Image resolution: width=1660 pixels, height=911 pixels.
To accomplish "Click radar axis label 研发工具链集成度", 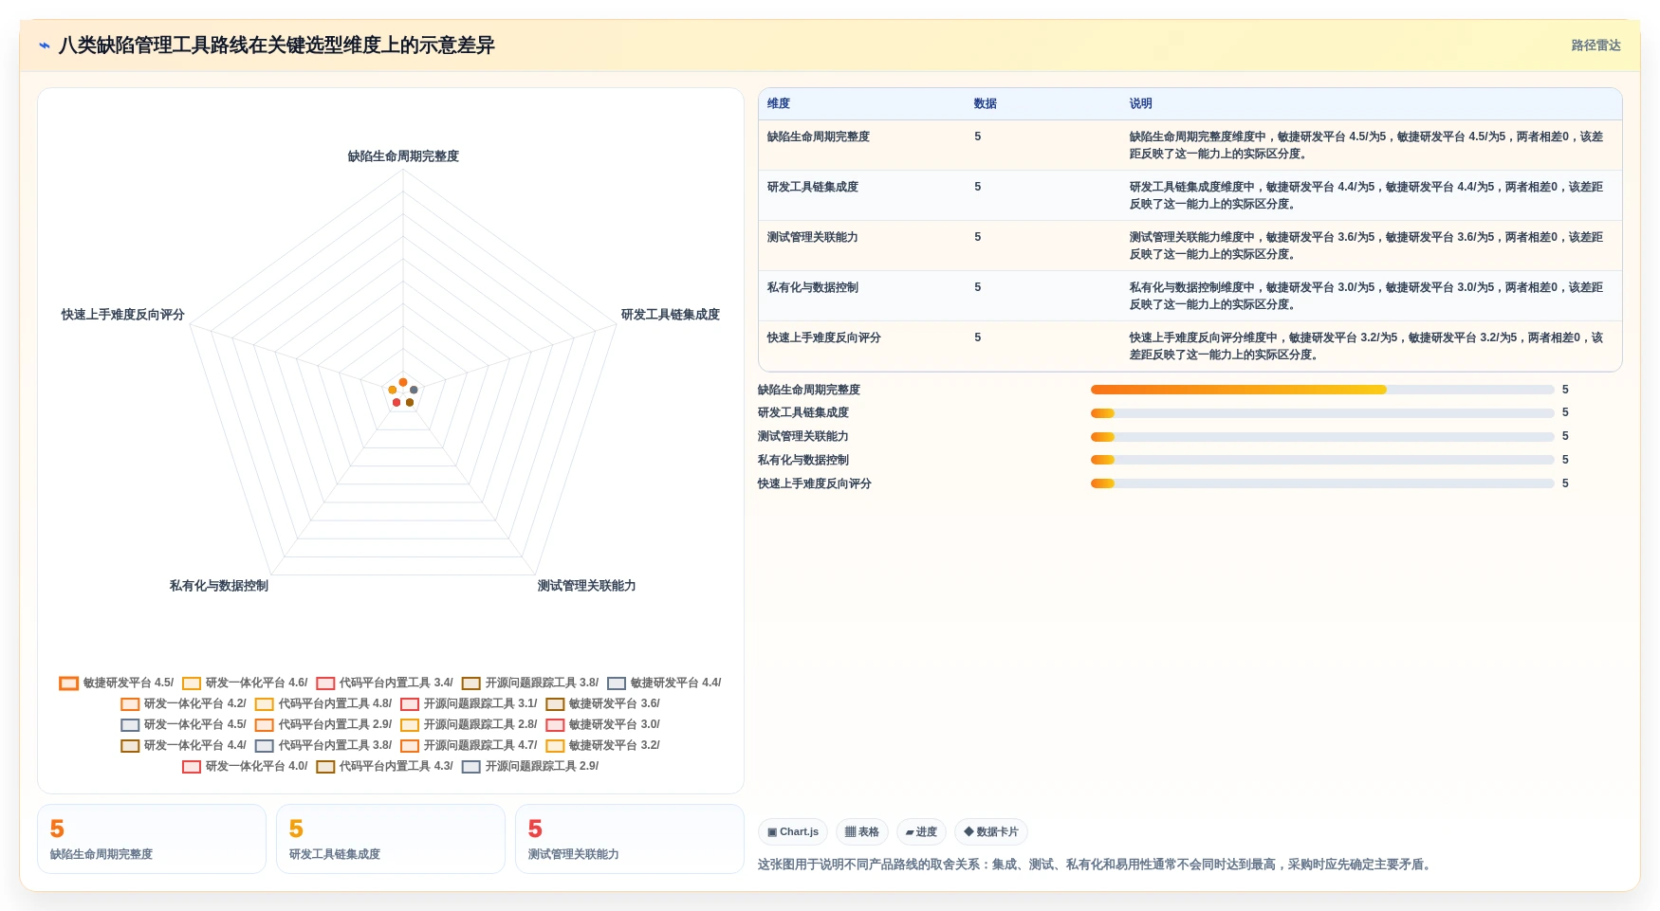I will [671, 315].
